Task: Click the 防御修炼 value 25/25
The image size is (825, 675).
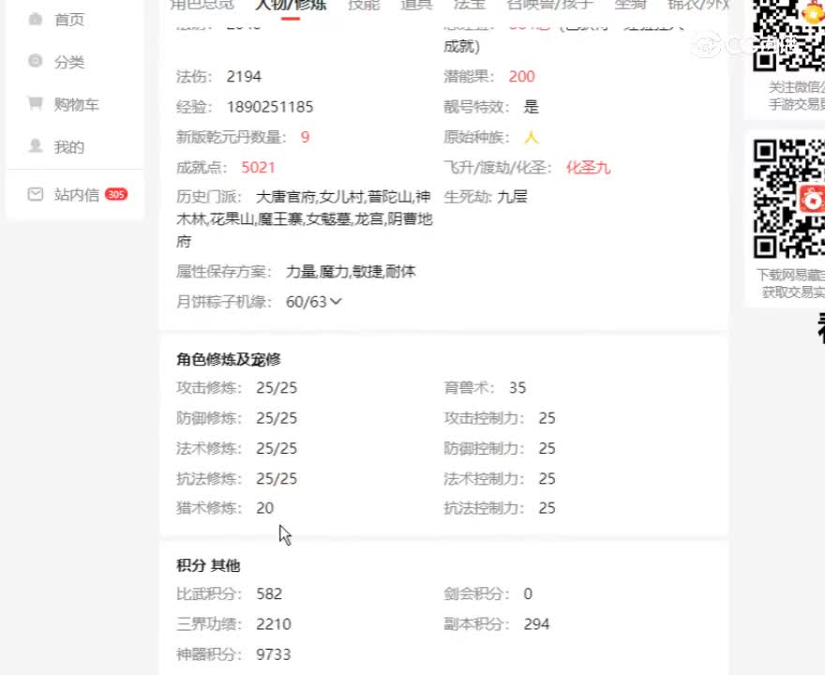Action: click(277, 419)
